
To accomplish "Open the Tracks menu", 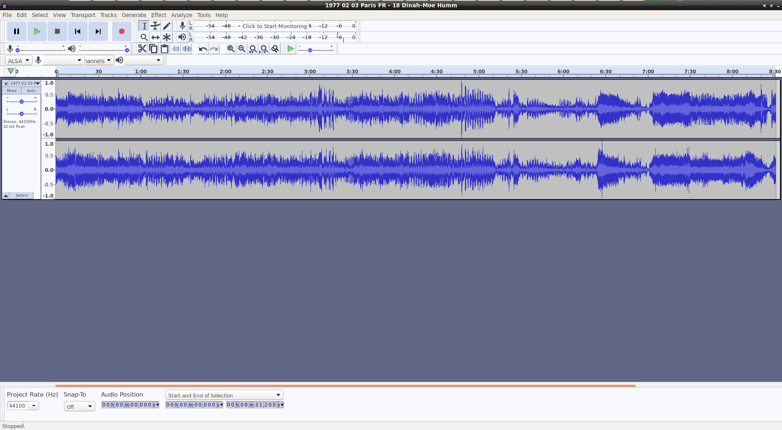I will coord(108,15).
